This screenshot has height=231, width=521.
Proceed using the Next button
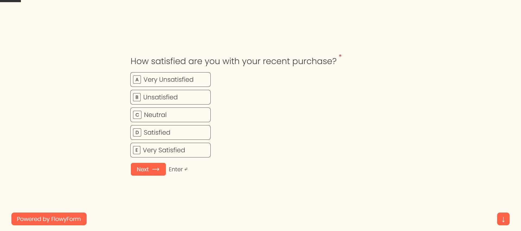pyautogui.click(x=148, y=169)
